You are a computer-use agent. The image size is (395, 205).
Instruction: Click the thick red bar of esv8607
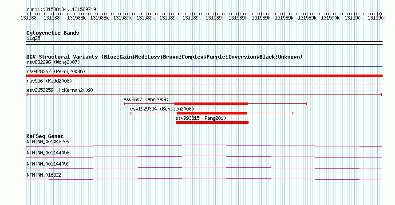pos(211,104)
